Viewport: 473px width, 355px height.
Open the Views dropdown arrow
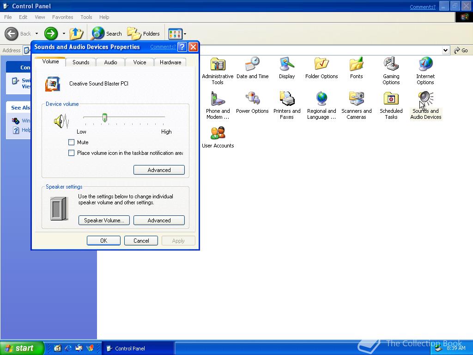click(185, 34)
